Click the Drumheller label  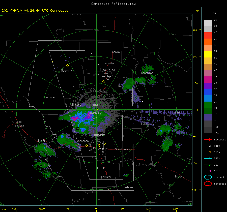tap(148, 124)
